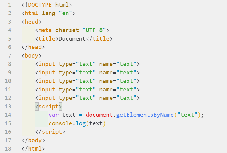The width and height of the screenshot is (227, 153).
Task: Click the closing head tag on line 6
Action: pyautogui.click(x=33, y=47)
